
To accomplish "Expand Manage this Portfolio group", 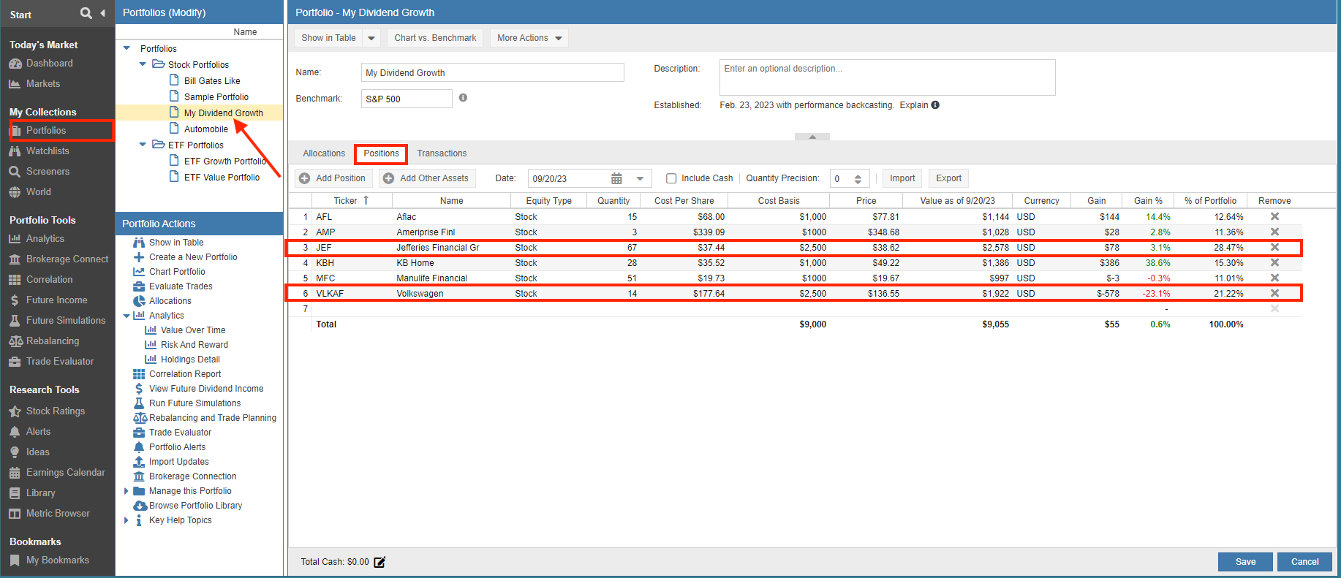I will (x=126, y=491).
